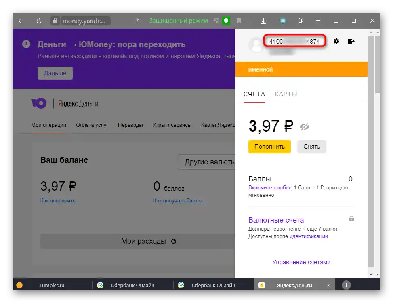
Task: Click the outer page scrollbar thumb
Action: [378, 64]
